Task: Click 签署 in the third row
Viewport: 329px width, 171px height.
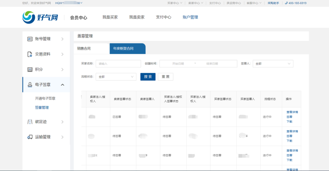Action: (x=290, y=156)
